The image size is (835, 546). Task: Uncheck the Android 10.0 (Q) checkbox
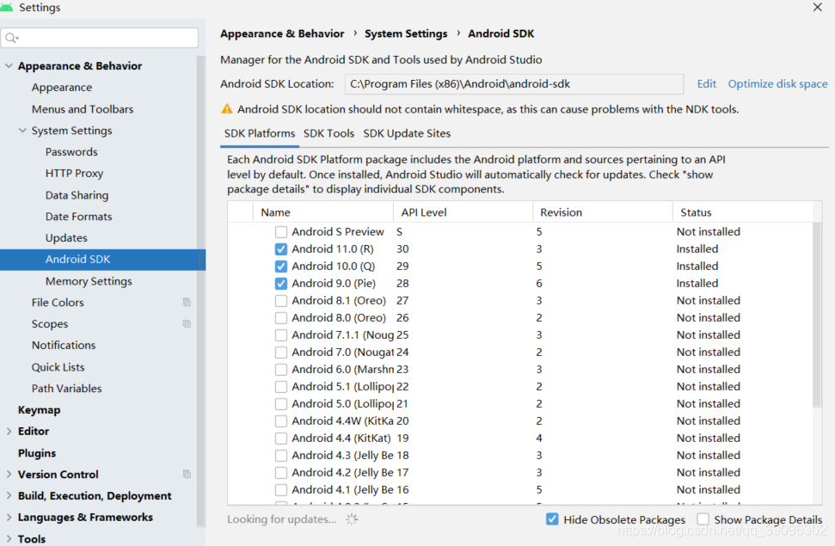(280, 267)
